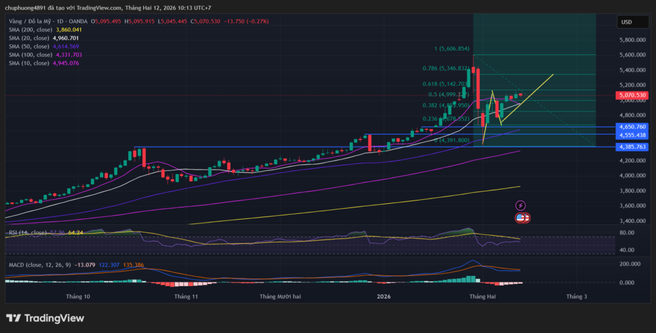Click the SMA (100, close) legend entry
This screenshot has width=656, height=333.
tap(29, 54)
